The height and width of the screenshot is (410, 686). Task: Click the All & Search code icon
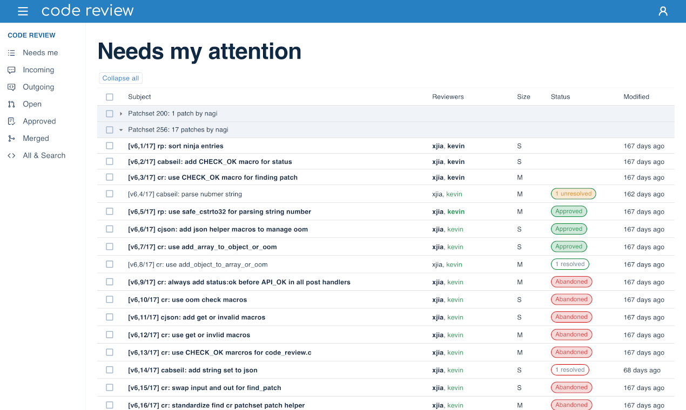11,155
